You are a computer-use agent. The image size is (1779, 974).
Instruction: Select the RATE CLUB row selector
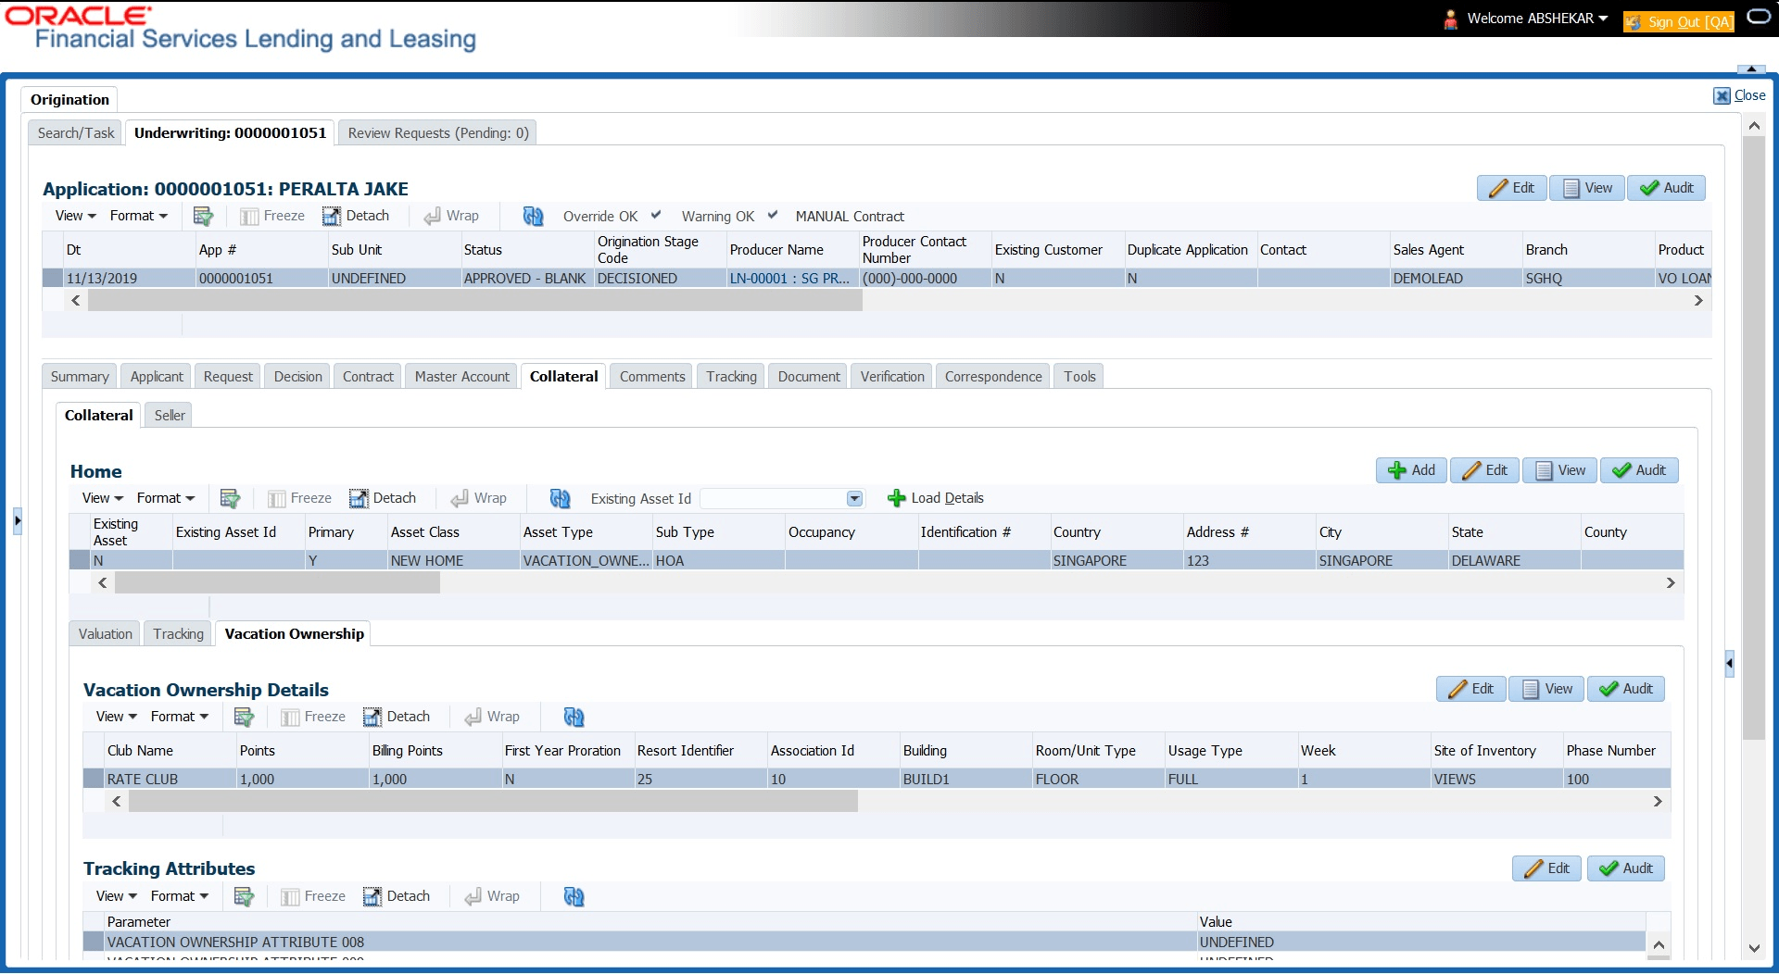tap(94, 779)
